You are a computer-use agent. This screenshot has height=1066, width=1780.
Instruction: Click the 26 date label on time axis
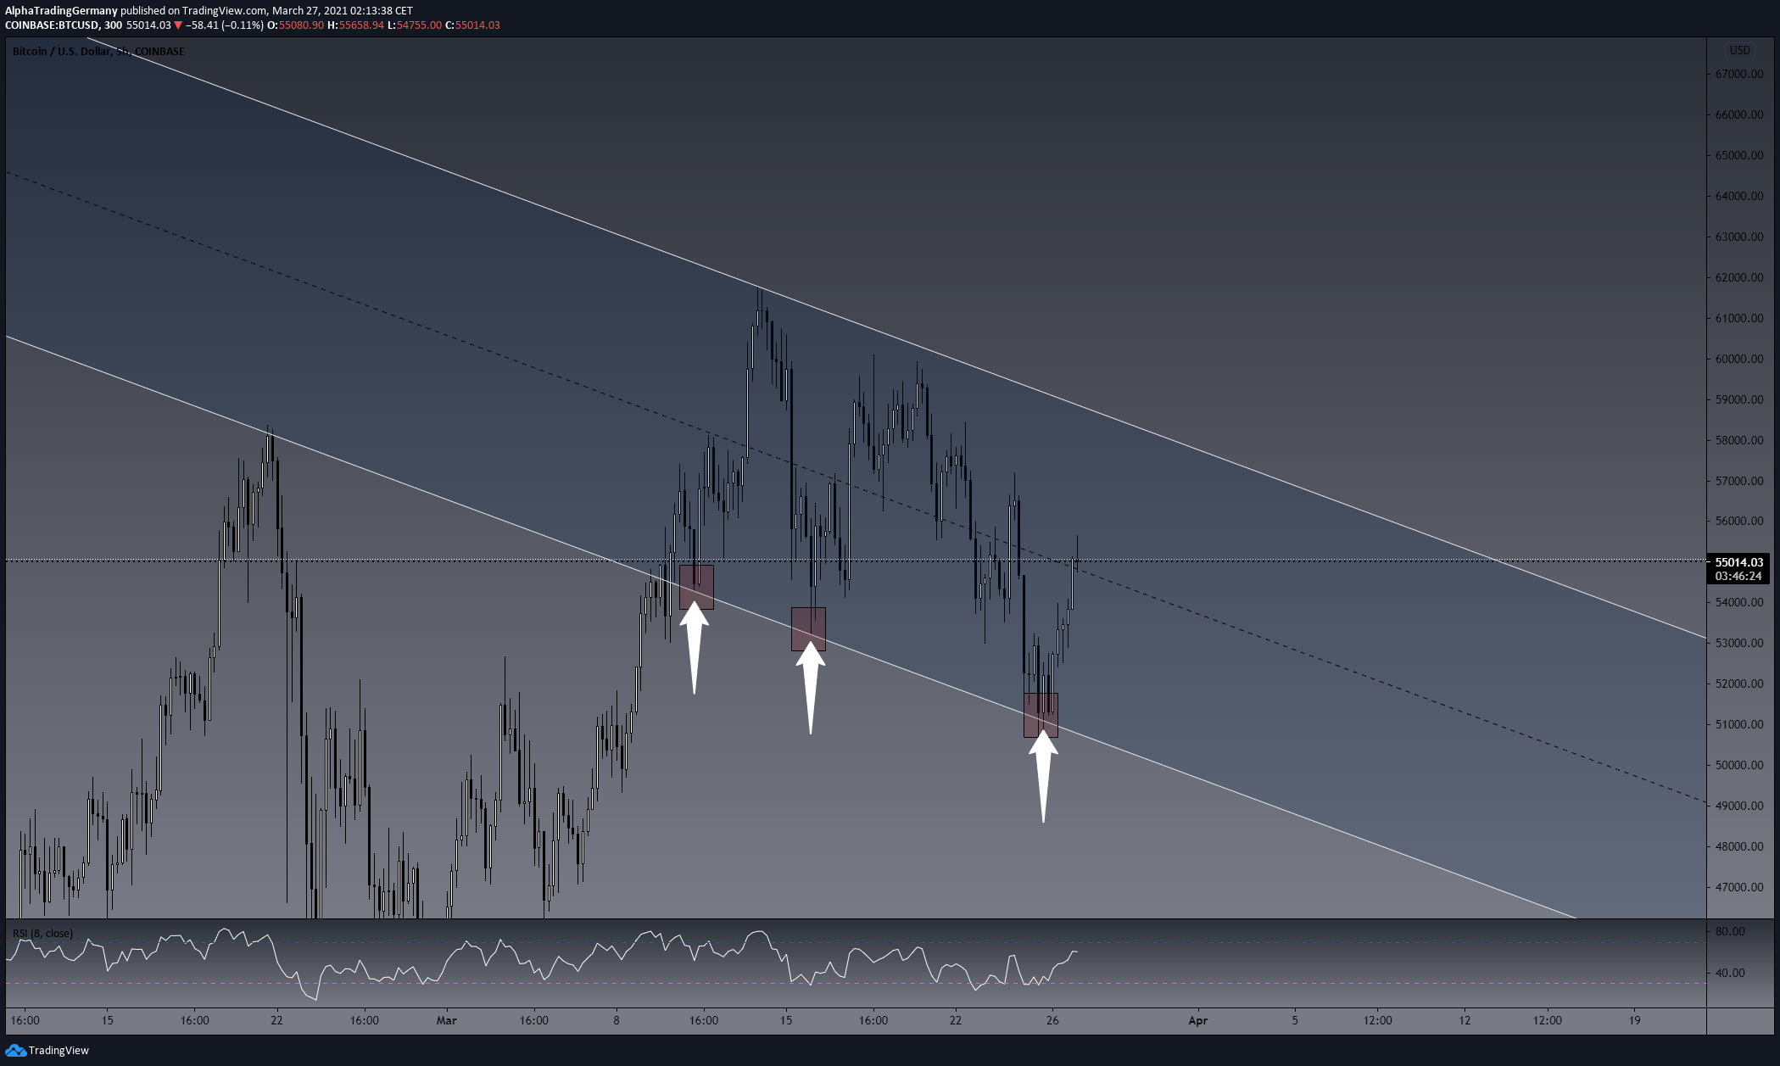click(x=1052, y=1020)
